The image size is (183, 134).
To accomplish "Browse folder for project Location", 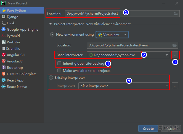I will pos(176,14).
